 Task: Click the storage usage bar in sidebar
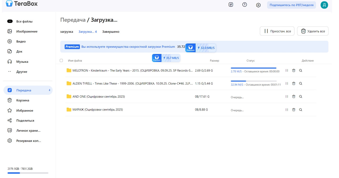tap(28, 173)
